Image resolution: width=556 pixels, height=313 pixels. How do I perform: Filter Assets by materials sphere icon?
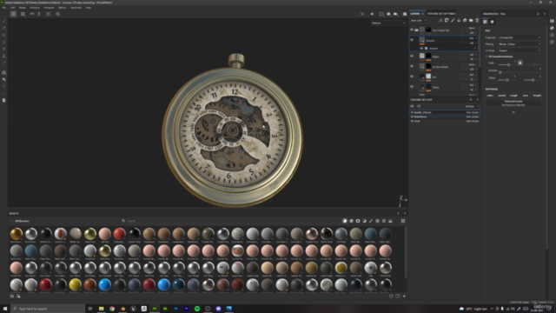click(345, 221)
